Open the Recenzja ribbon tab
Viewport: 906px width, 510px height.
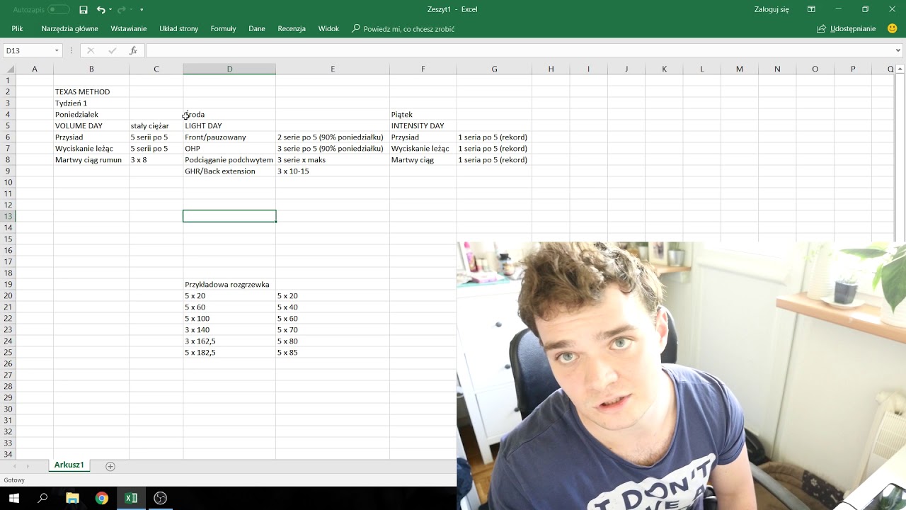[x=292, y=29]
